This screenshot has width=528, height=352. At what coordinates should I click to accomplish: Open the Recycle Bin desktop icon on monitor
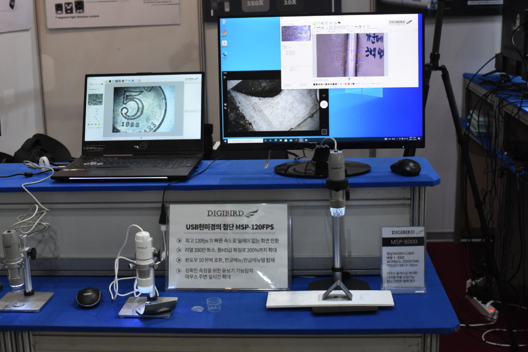click(224, 23)
